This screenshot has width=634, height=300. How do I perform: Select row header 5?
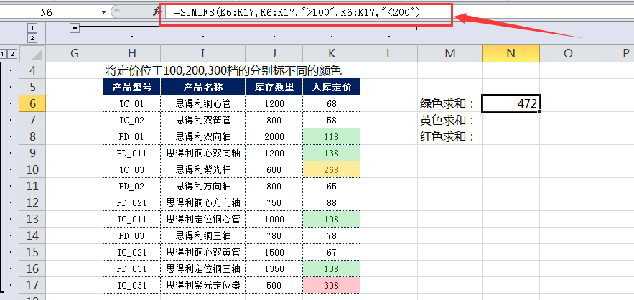pos(33,88)
